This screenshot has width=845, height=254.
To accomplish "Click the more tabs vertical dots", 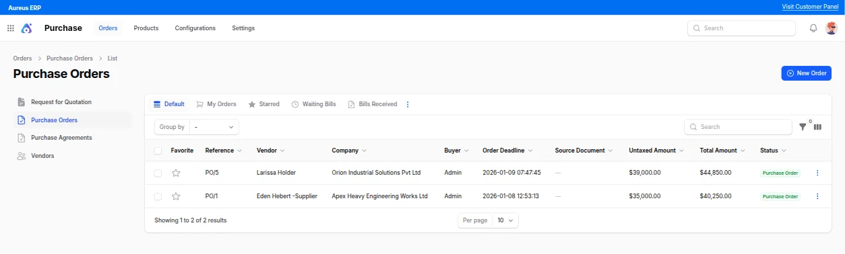I will (408, 104).
